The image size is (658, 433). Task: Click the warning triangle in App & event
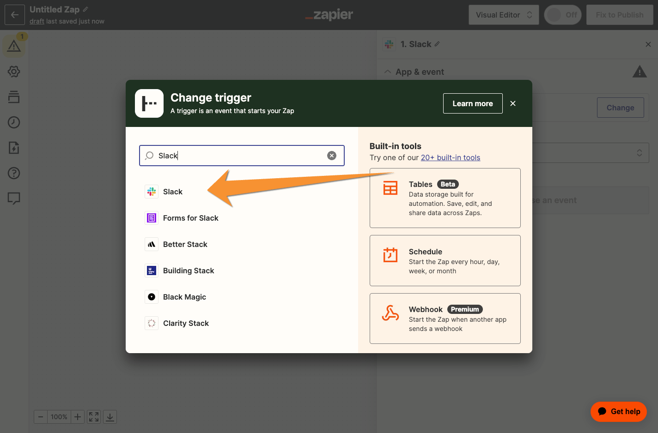click(x=640, y=72)
